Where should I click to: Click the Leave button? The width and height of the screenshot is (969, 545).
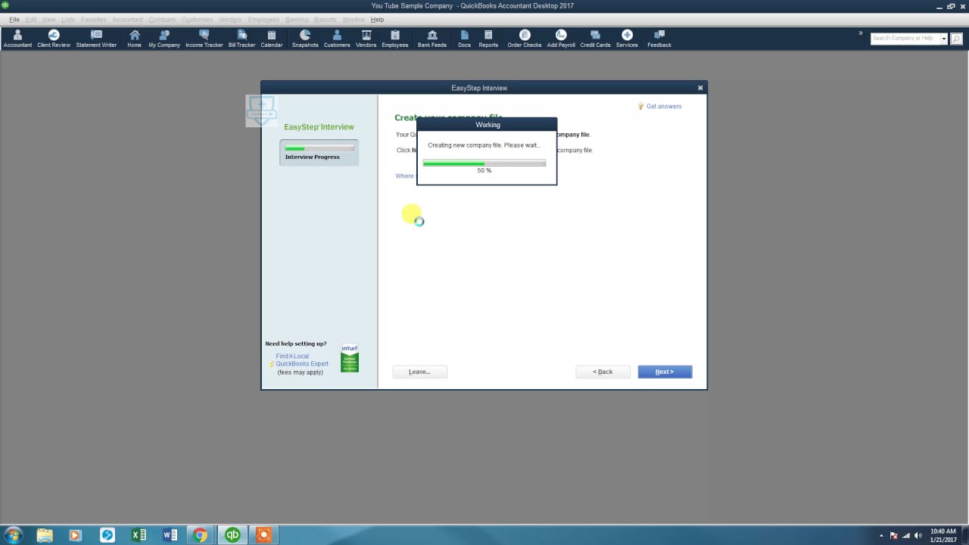click(419, 372)
